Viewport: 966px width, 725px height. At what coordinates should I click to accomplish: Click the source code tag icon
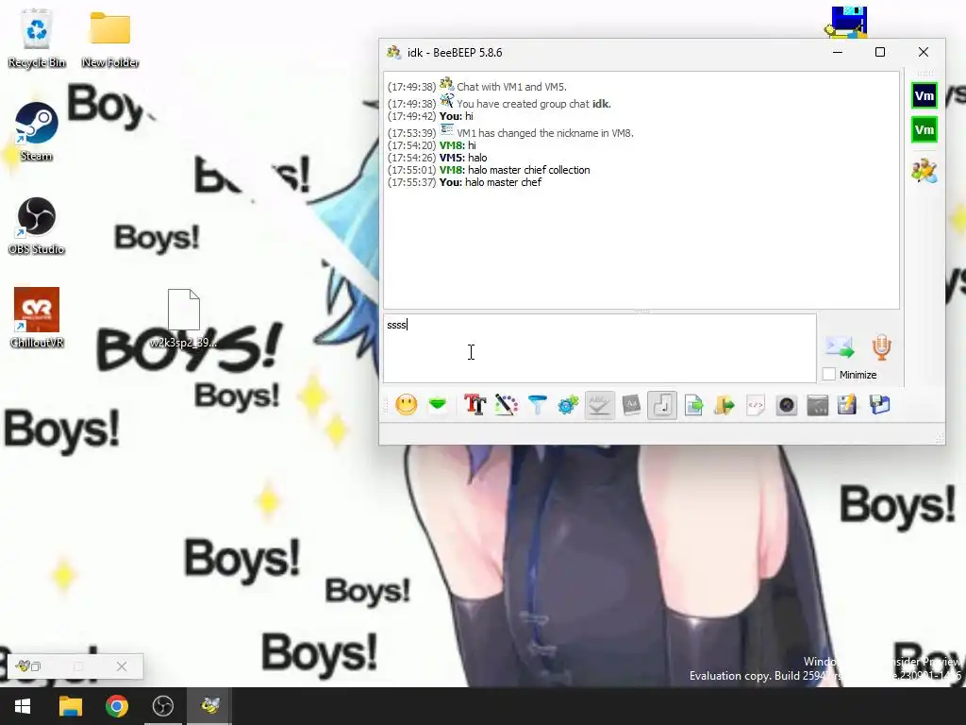[756, 405]
